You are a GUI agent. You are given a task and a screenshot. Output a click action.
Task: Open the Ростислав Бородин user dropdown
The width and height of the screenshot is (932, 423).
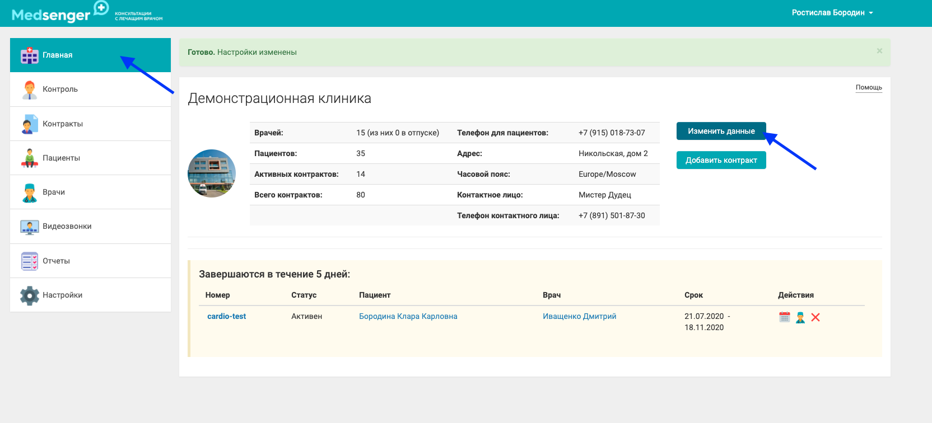click(832, 13)
